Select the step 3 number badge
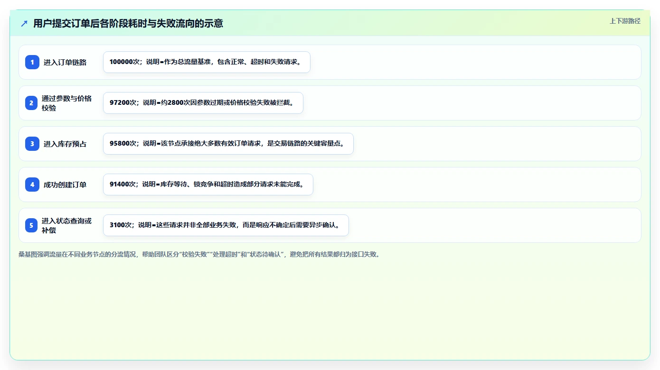The width and height of the screenshot is (660, 370). coord(32,144)
